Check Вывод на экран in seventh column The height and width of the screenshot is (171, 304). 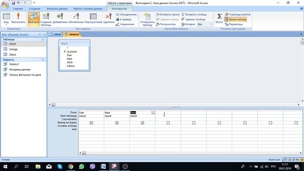coord(245,123)
